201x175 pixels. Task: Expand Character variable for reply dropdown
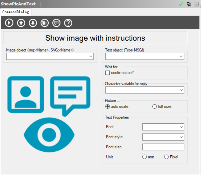coord(181,90)
